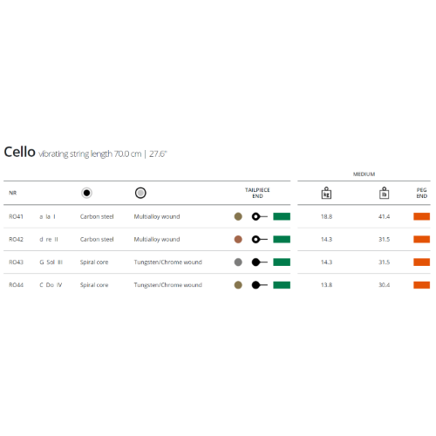Viewport: 436px width, 436px height.
Task: Click the ball-end icon in RO41 row
Action: pos(260,216)
